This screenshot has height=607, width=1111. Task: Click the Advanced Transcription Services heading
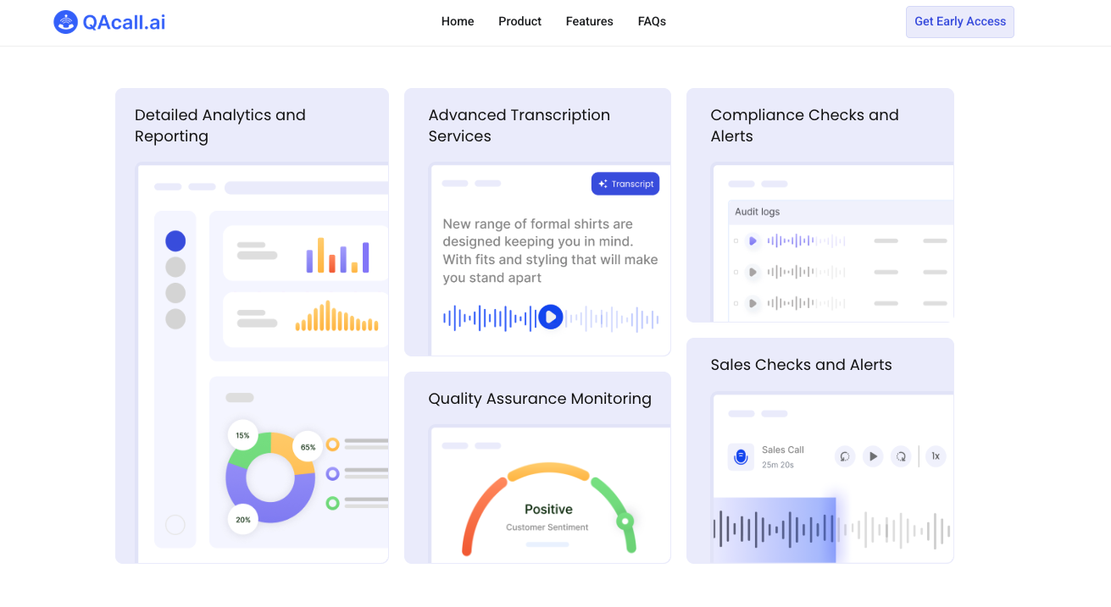(519, 125)
